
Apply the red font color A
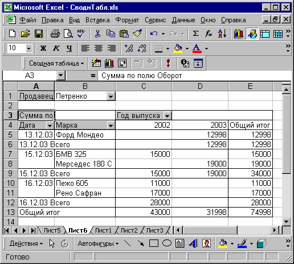click(x=197, y=48)
